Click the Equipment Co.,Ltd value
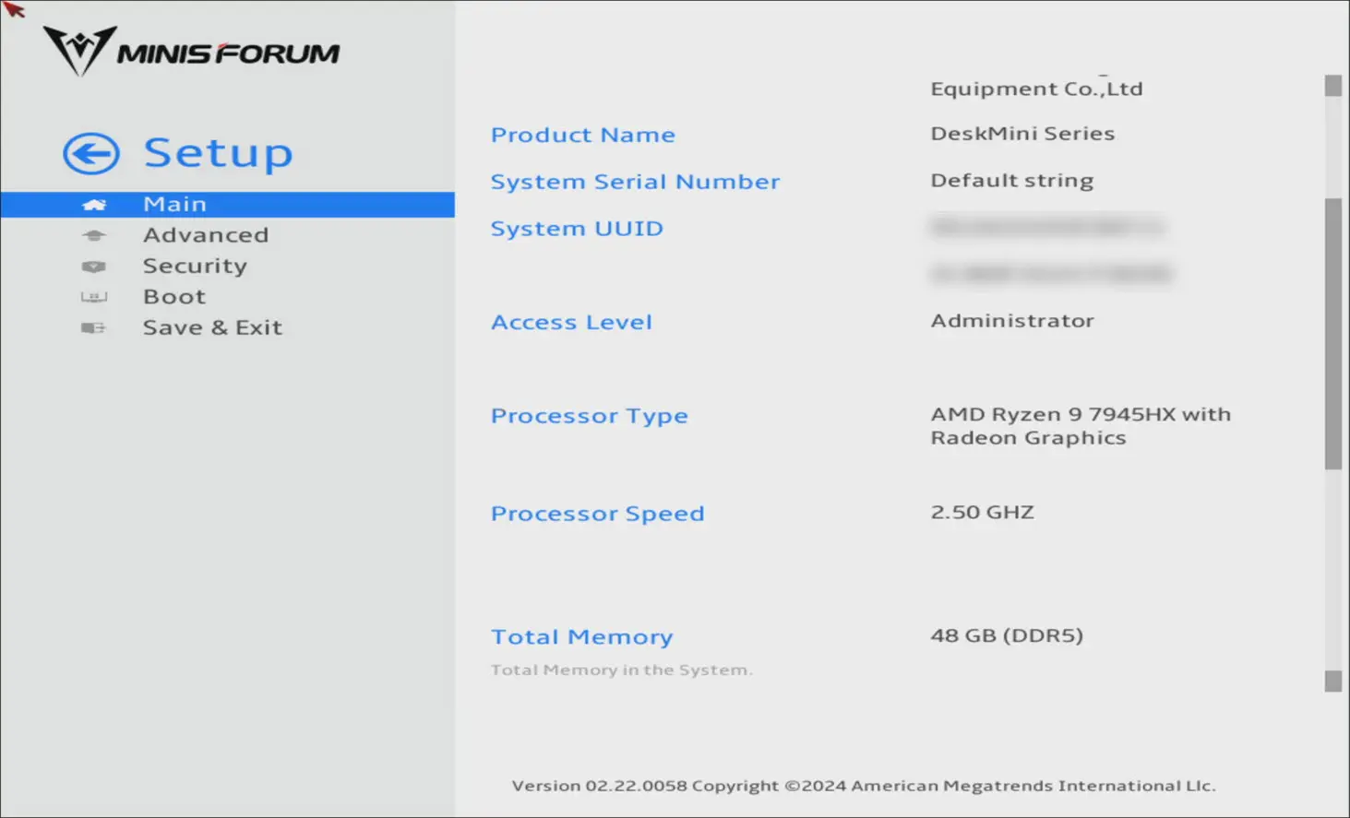1350x818 pixels. [1036, 89]
